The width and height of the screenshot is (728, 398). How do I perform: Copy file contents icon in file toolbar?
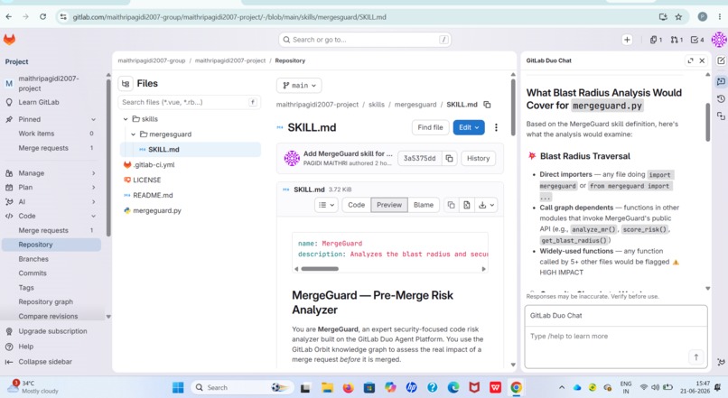451,205
